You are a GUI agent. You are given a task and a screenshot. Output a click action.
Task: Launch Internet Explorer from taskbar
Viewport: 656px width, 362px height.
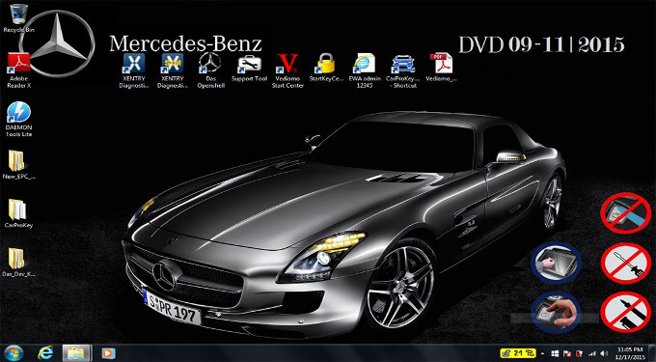[44, 353]
